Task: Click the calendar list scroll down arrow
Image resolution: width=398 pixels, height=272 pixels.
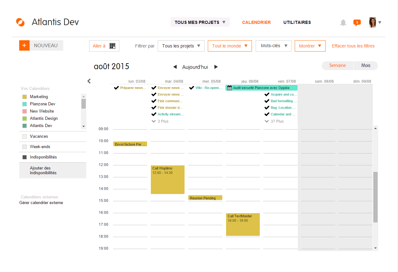Action: coord(83,126)
